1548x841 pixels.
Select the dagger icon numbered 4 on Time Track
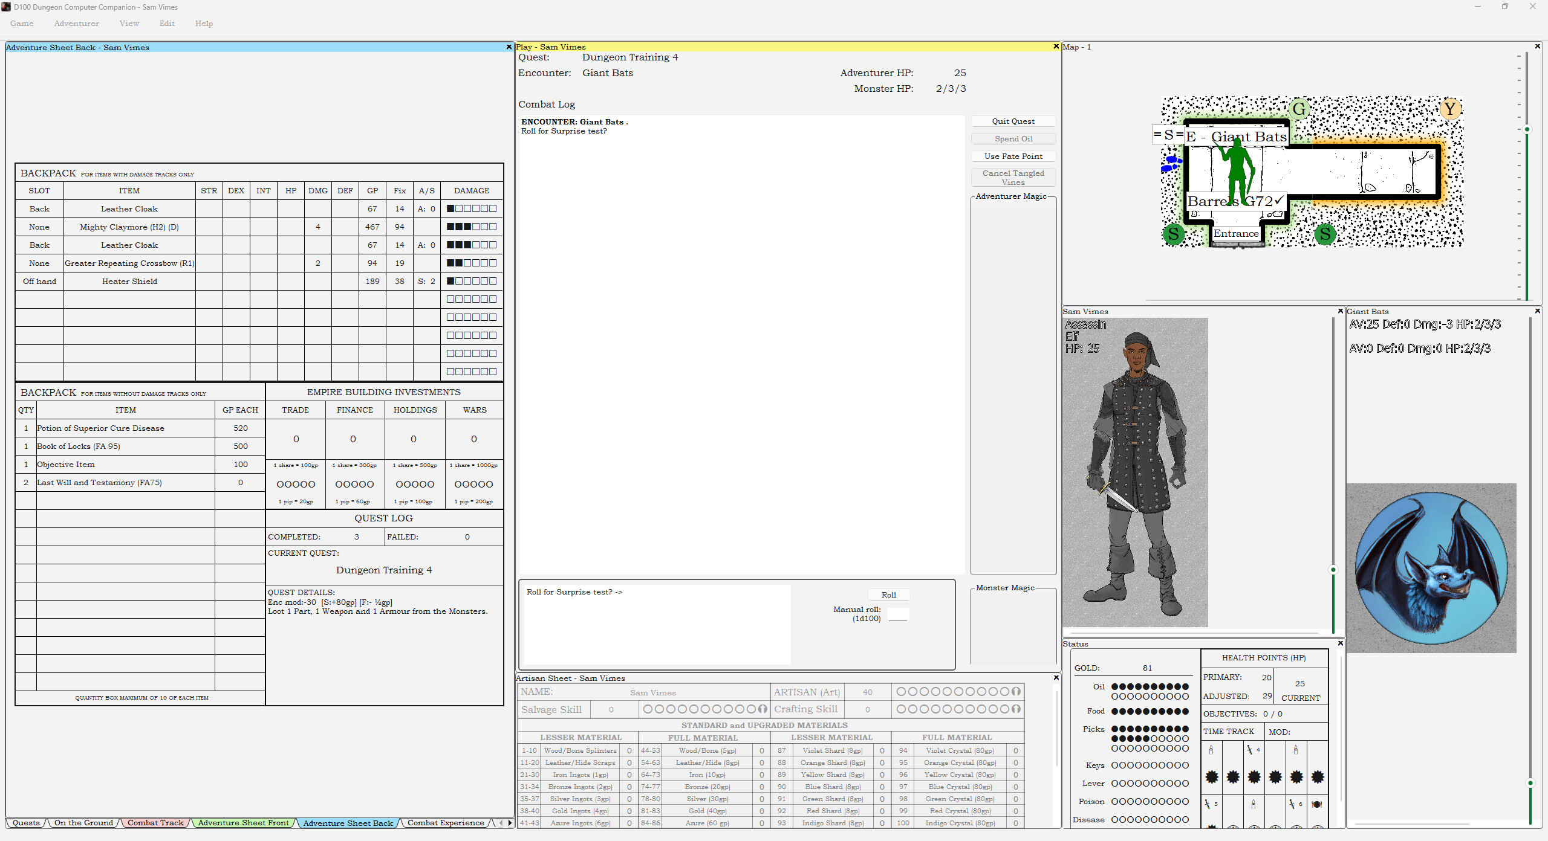point(1250,750)
